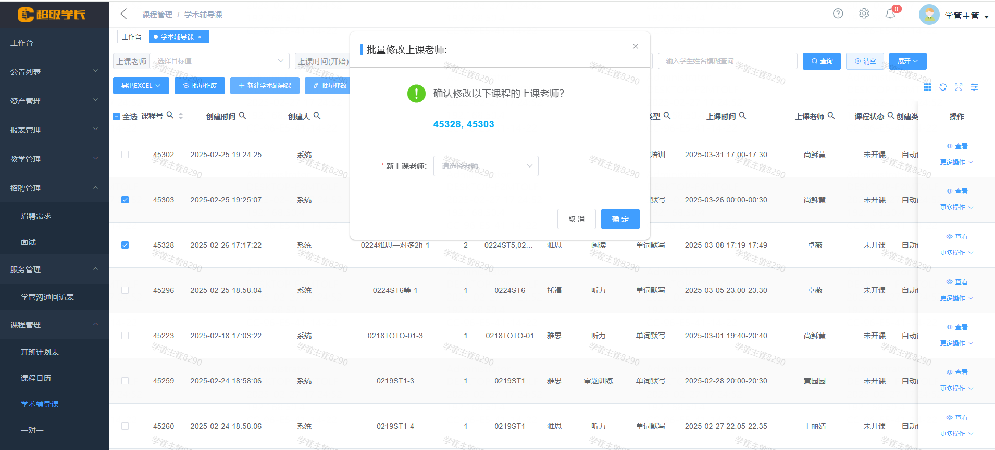Uncheck the checkbox for course 45328
The height and width of the screenshot is (450, 995).
[125, 245]
